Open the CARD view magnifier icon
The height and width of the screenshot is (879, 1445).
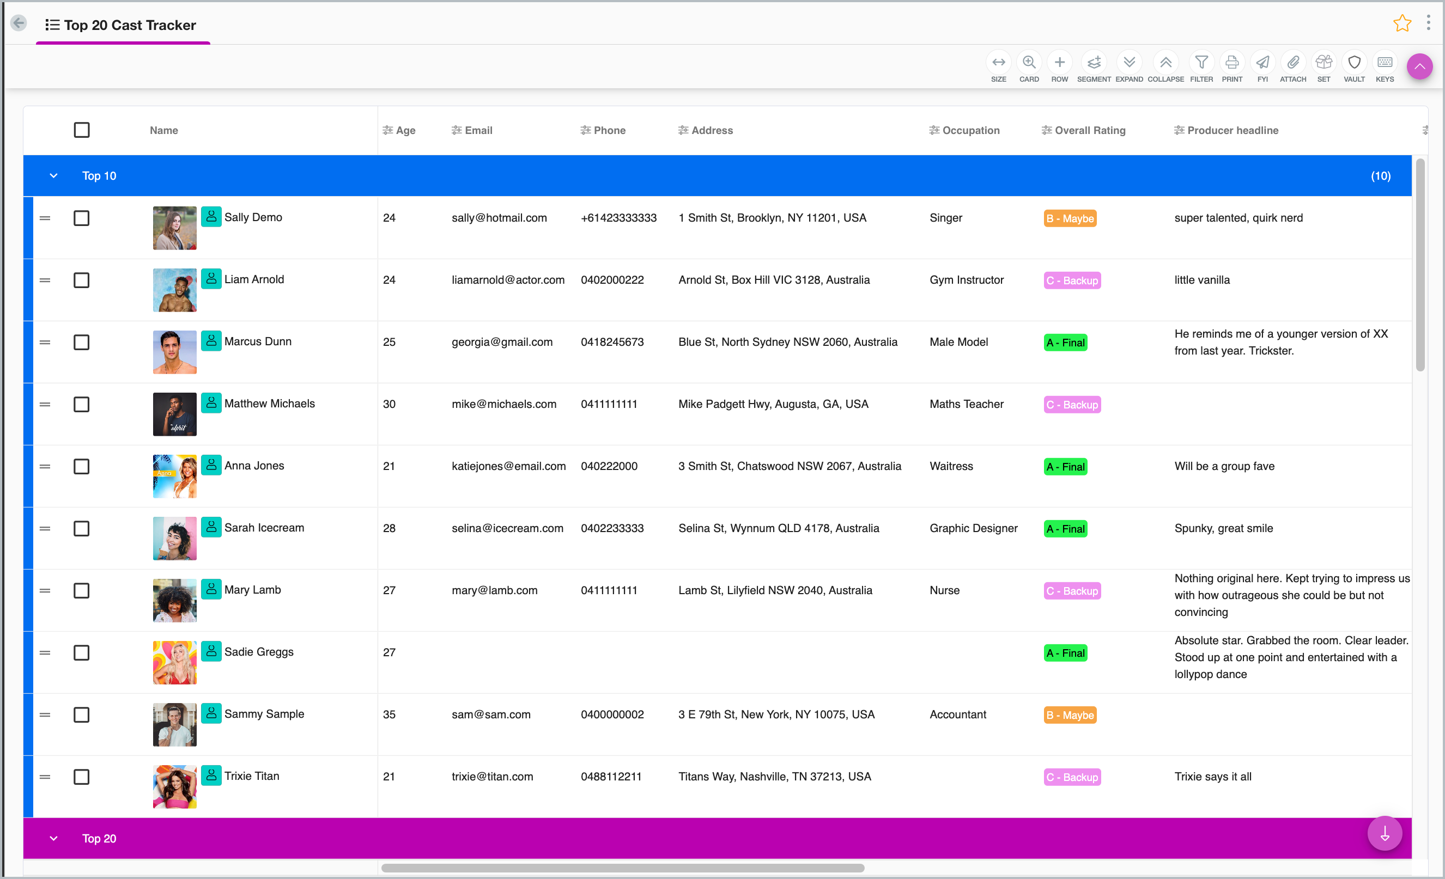tap(1029, 63)
